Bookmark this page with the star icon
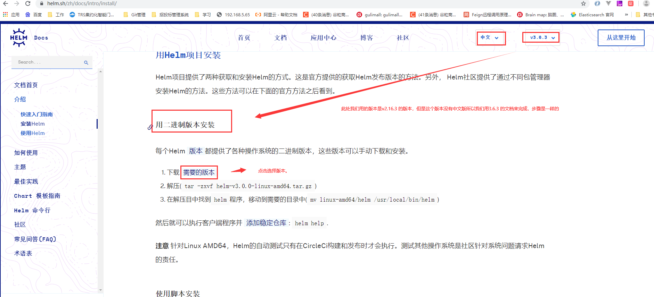 point(583,3)
